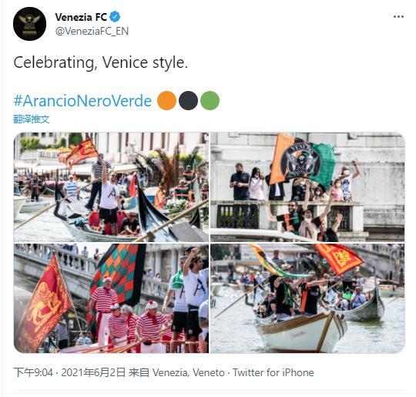The height and width of the screenshot is (397, 416).
Task: Open the bottom-left striped rowers photo
Action: [111, 298]
